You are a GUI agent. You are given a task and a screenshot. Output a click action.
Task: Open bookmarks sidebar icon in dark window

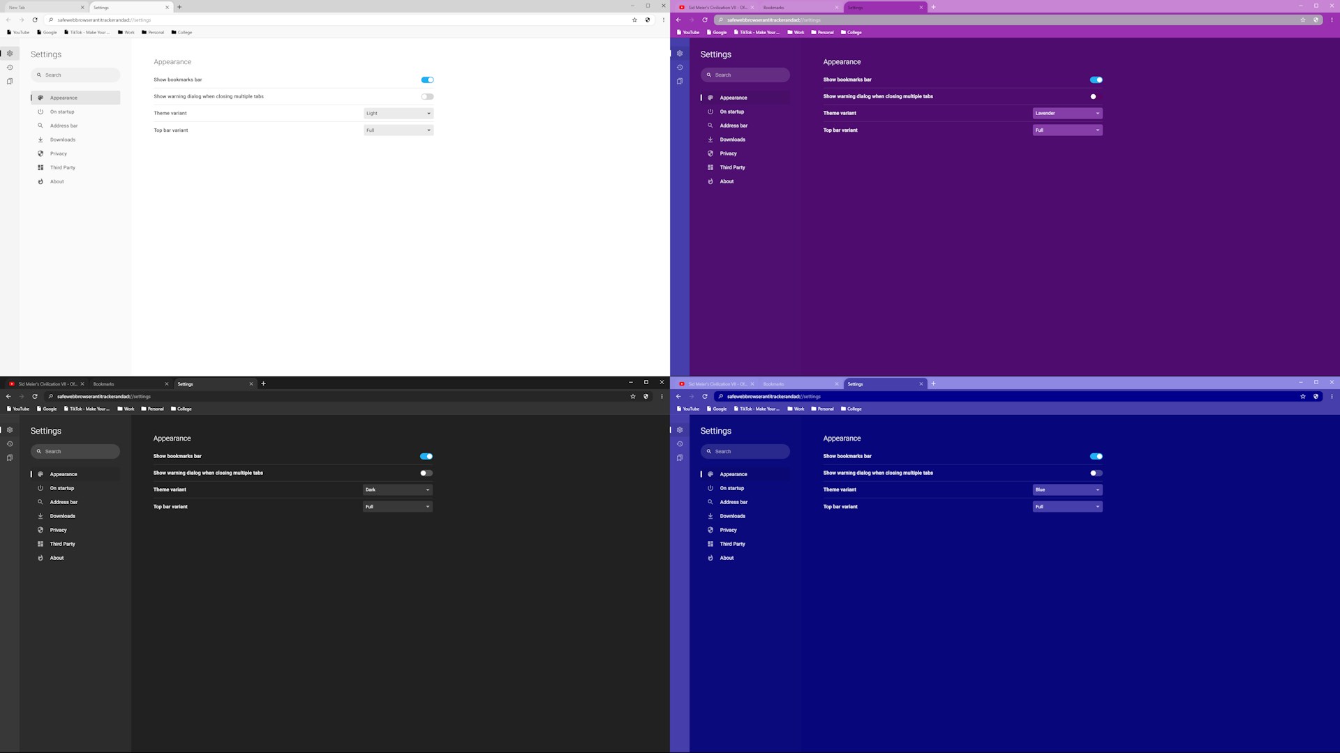(x=10, y=458)
